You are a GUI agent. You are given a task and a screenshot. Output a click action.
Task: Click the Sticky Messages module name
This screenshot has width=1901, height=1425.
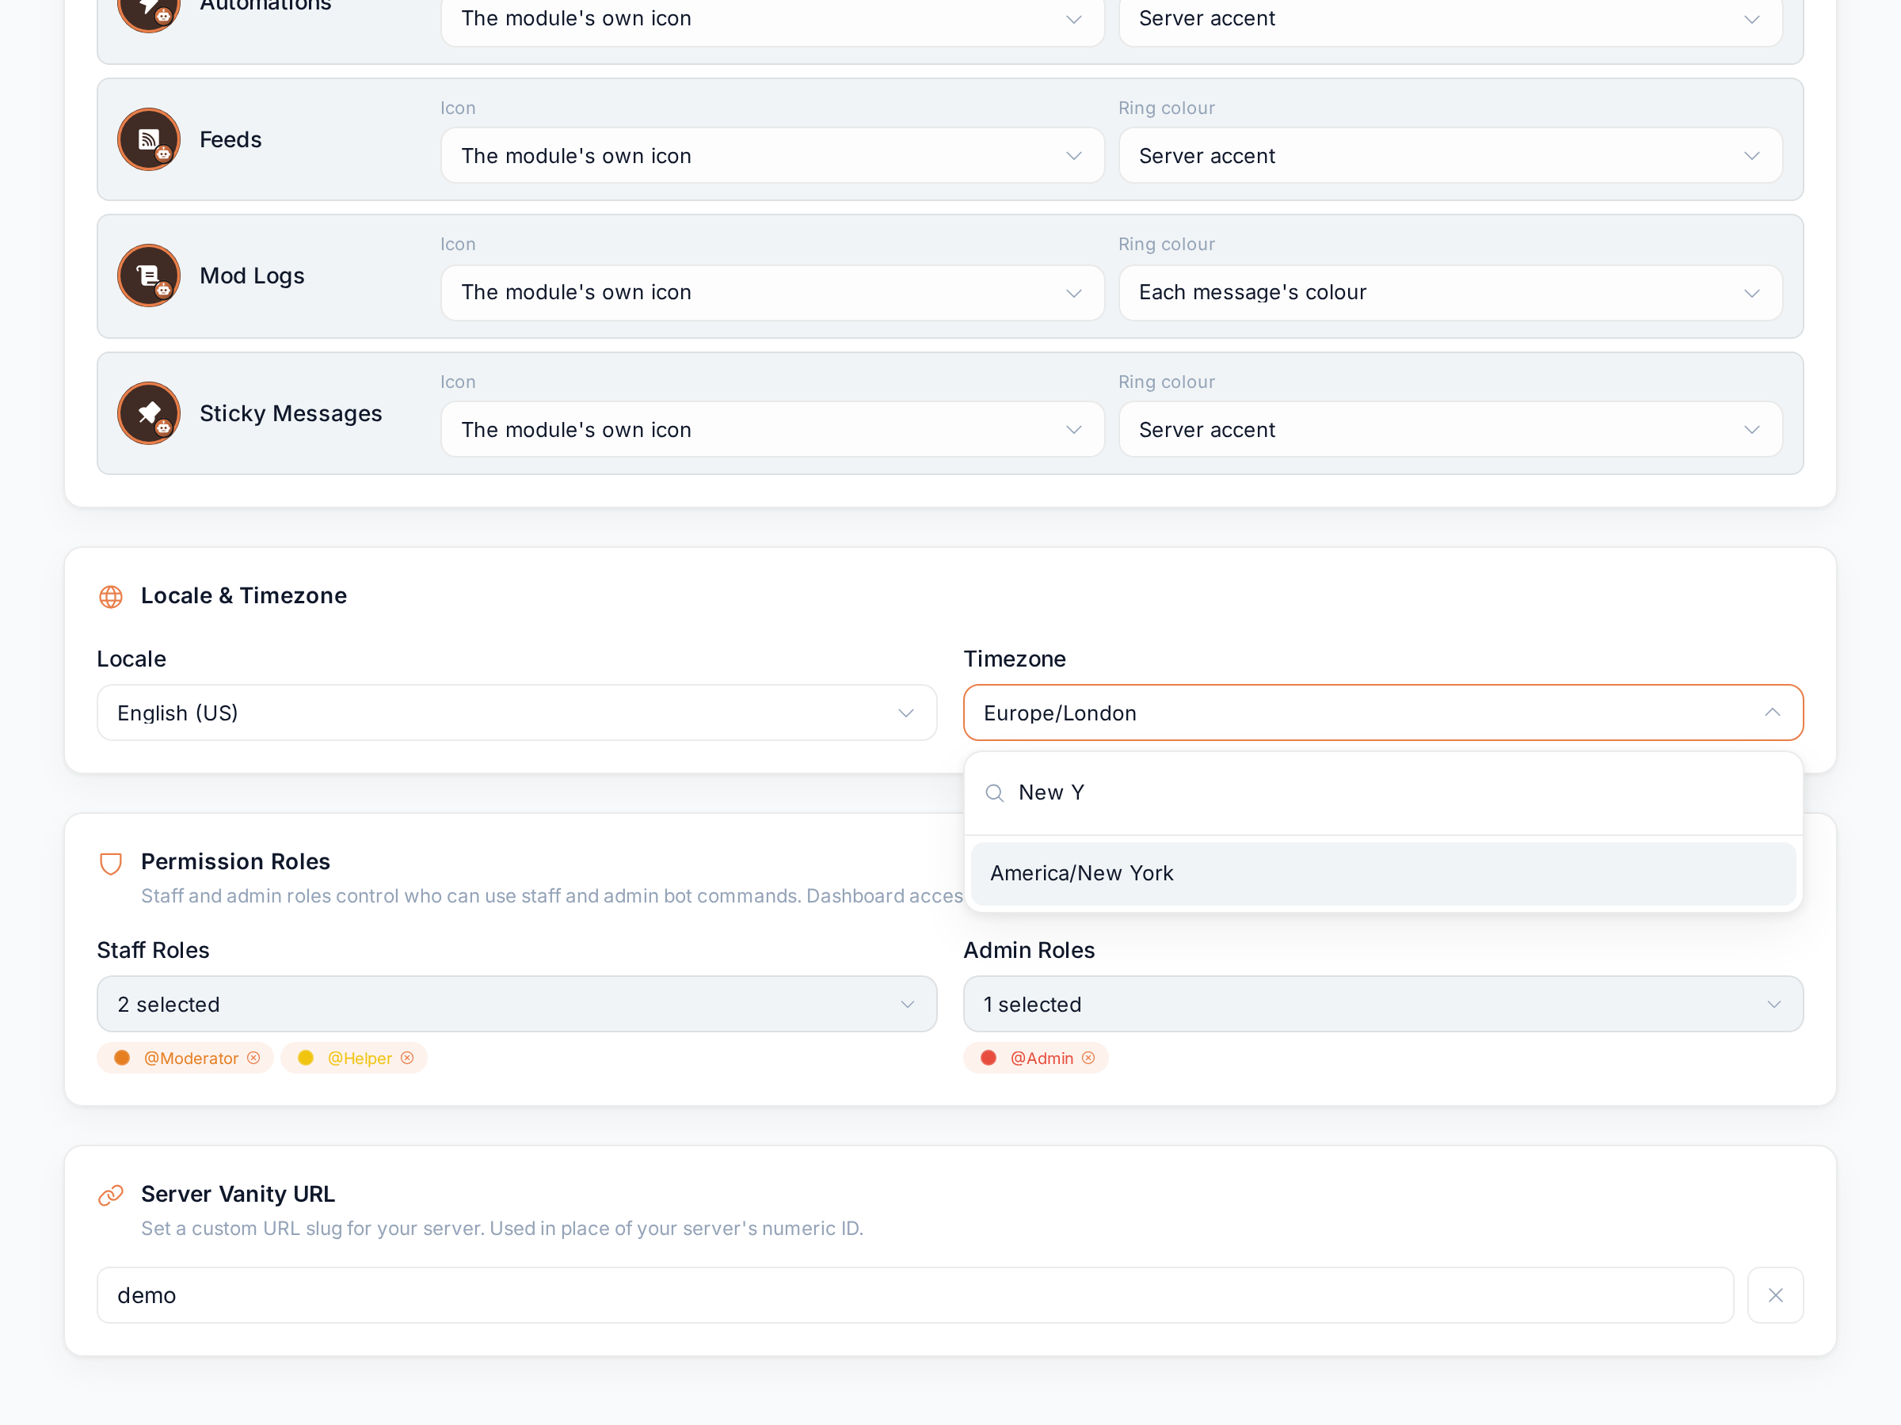click(x=291, y=413)
